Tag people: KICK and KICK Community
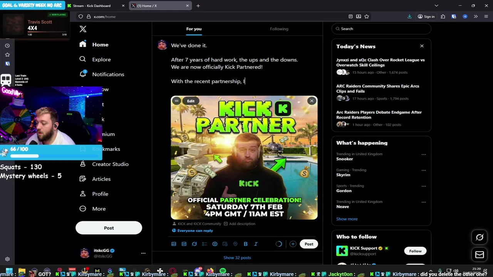493x277 pixels. click(x=197, y=224)
